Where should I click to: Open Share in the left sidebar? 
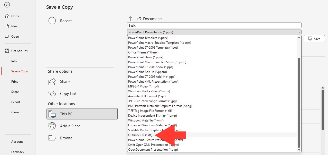point(15,92)
